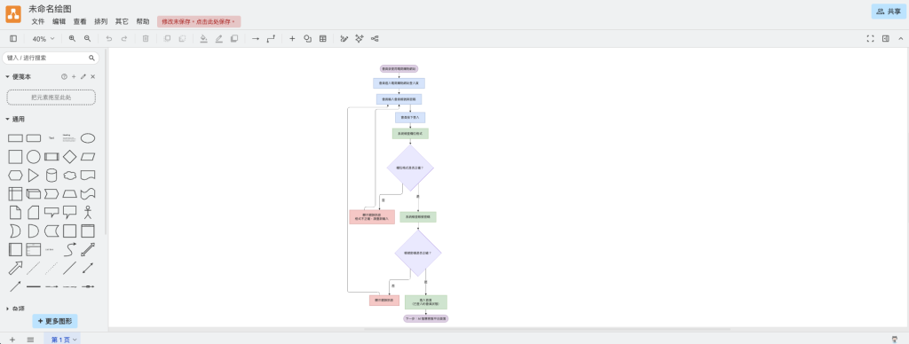Screen dimensions: 909x344
Task: Click the search magnifier in shape search box
Action: pos(91,58)
